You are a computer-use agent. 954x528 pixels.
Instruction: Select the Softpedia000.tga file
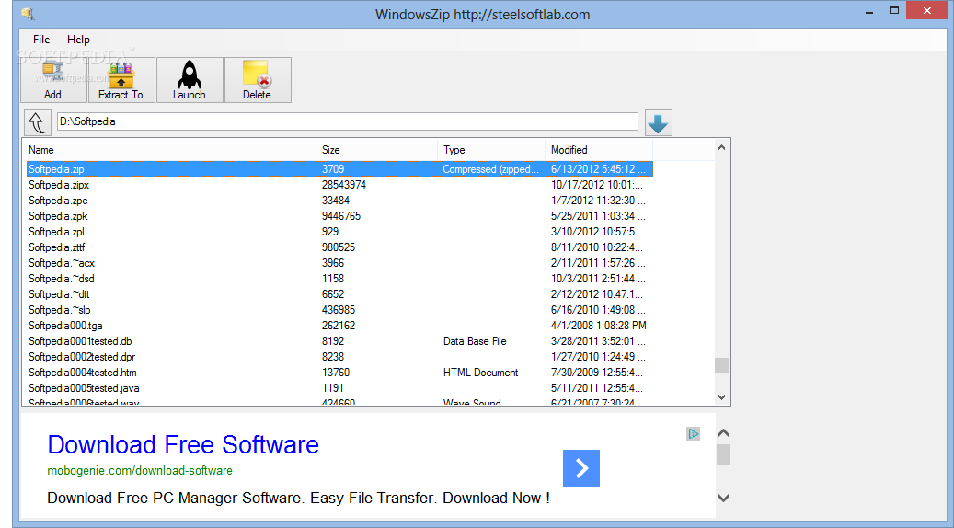(x=65, y=326)
